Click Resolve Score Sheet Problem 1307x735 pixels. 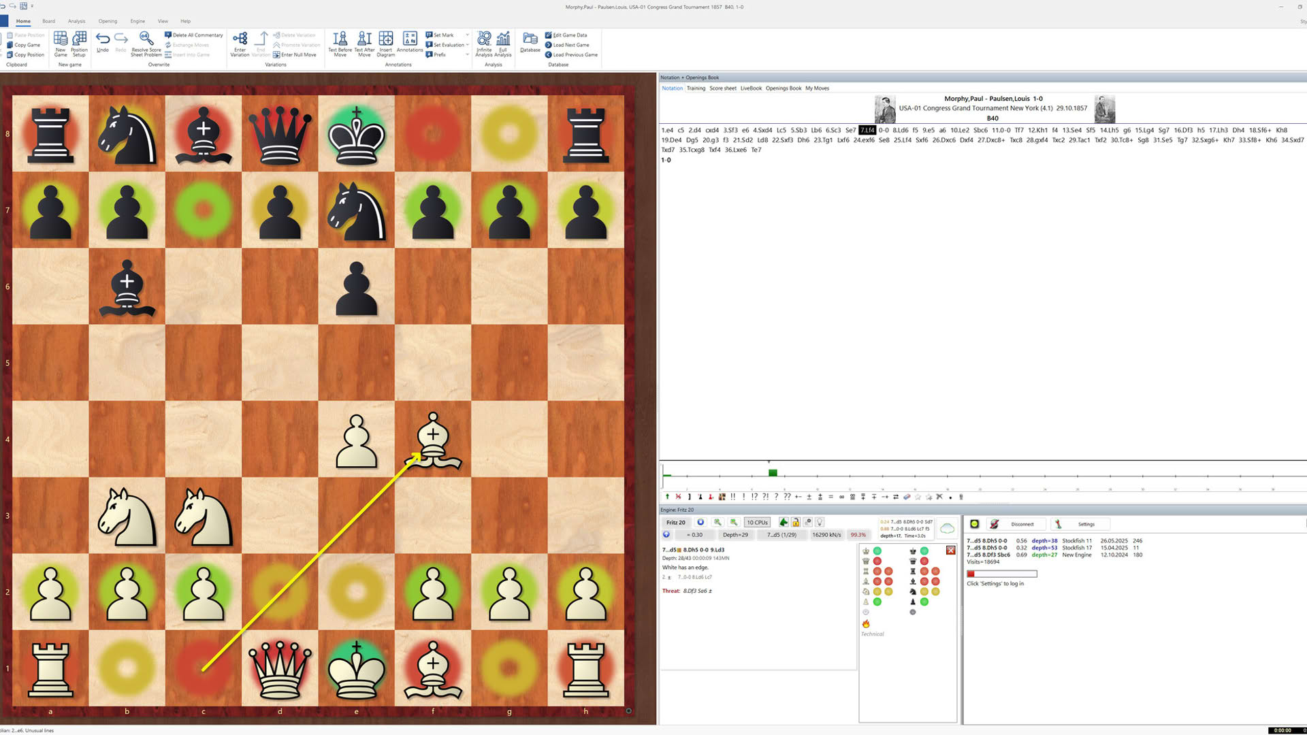pyautogui.click(x=146, y=44)
